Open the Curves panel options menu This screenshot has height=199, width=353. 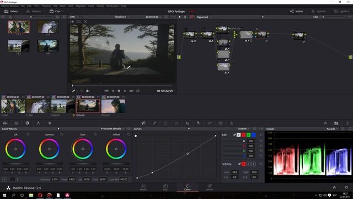261,129
